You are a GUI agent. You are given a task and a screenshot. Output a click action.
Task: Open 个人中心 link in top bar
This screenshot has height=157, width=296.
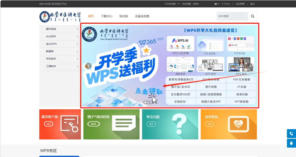coord(226,4)
